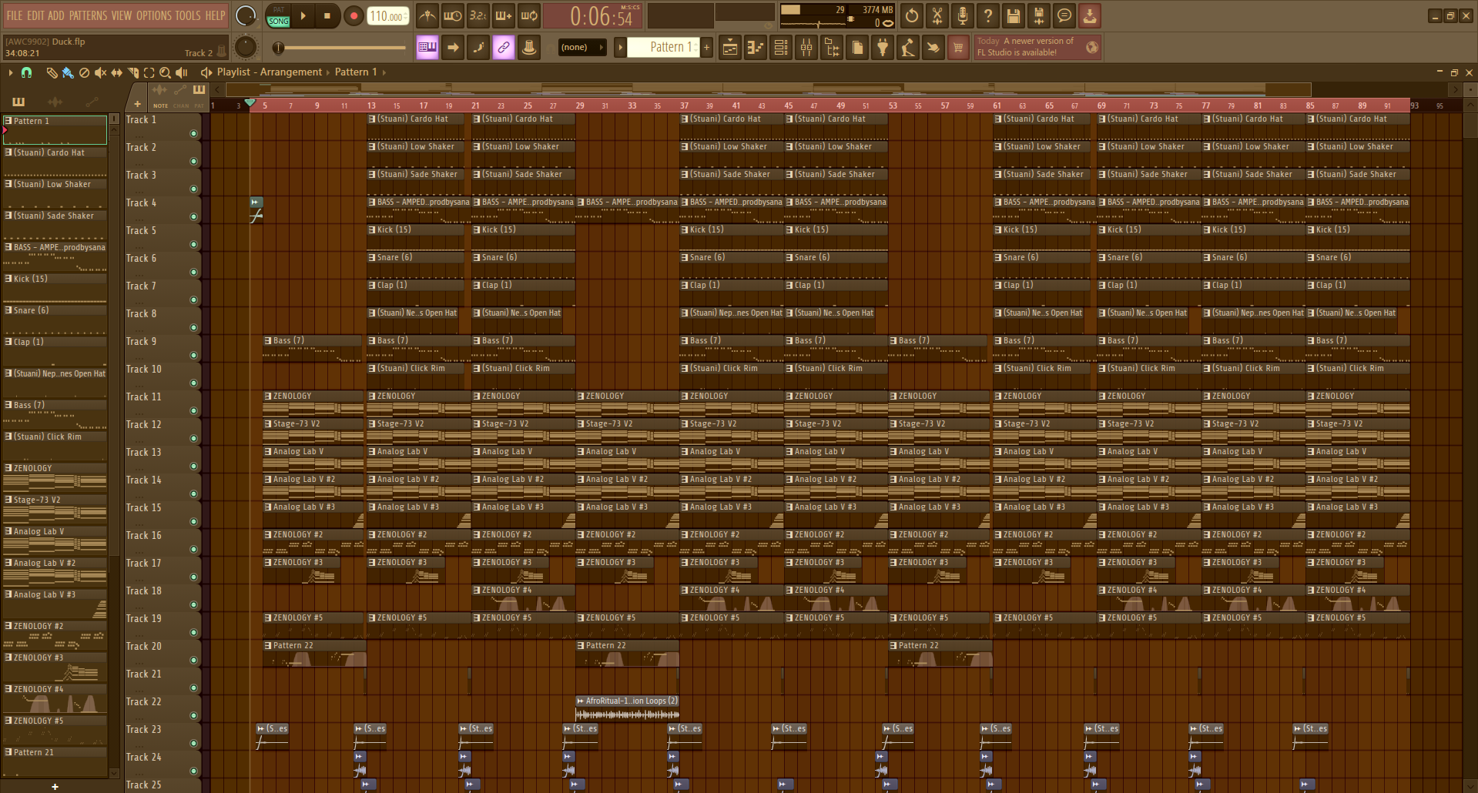Select the mute tool in the playlist toolbar

100,72
